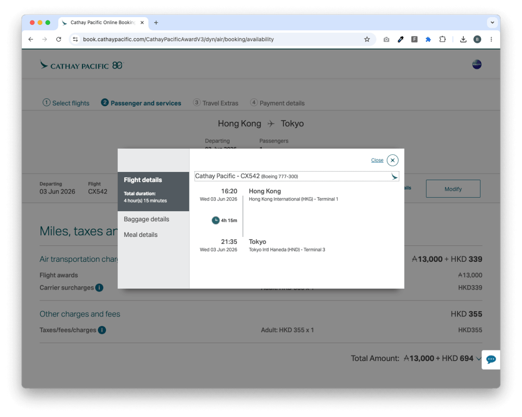Click the Cathay Pacific logo

pos(81,65)
